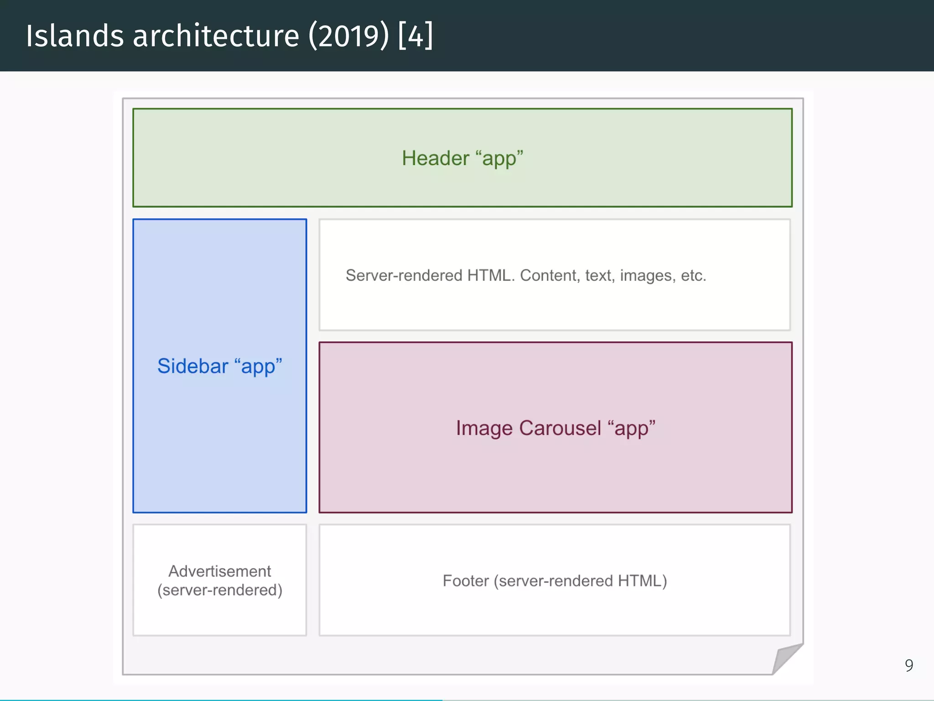Click "etc." in the content box
The height and width of the screenshot is (701, 934).
[693, 276]
